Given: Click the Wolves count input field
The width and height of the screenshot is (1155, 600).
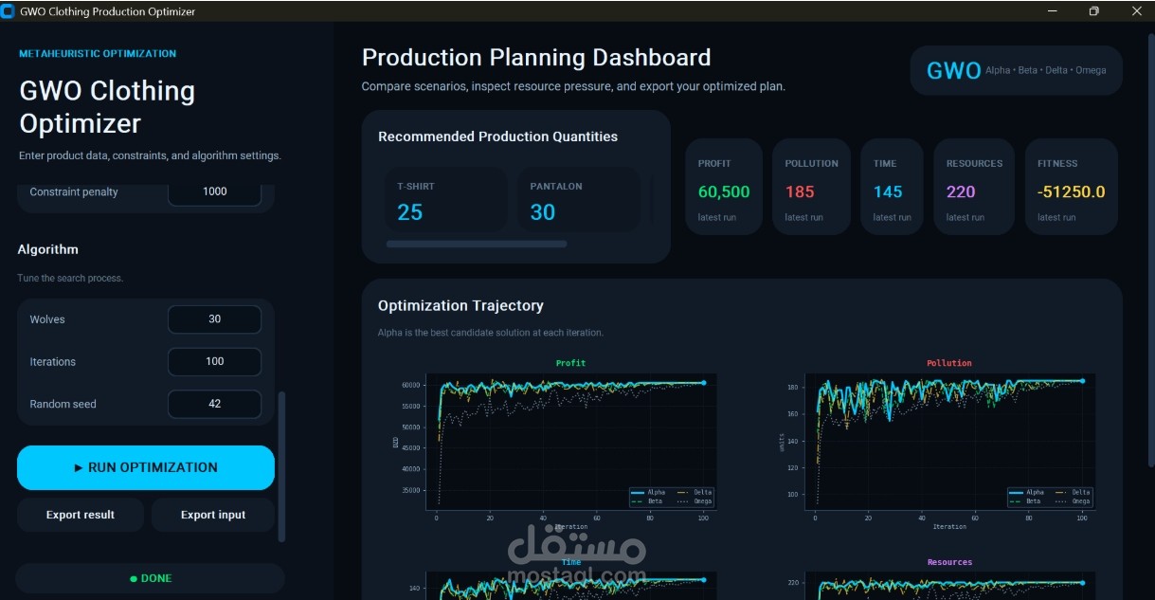Looking at the screenshot, I should (x=215, y=319).
